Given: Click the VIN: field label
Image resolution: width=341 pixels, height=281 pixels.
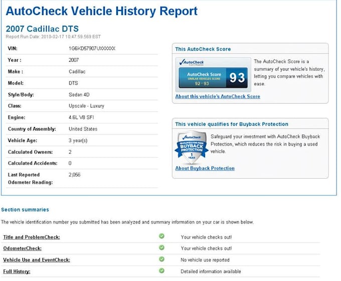Looking at the screenshot, I should [x=13, y=49].
